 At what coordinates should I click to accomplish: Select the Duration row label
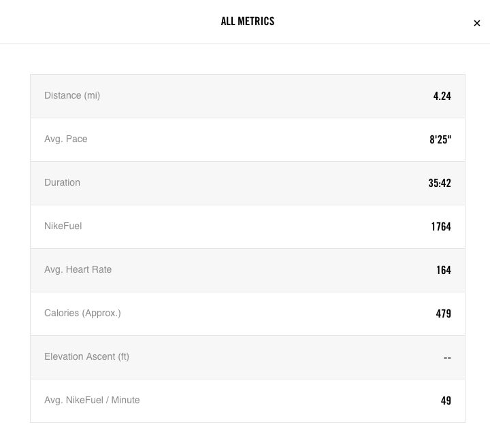click(62, 182)
